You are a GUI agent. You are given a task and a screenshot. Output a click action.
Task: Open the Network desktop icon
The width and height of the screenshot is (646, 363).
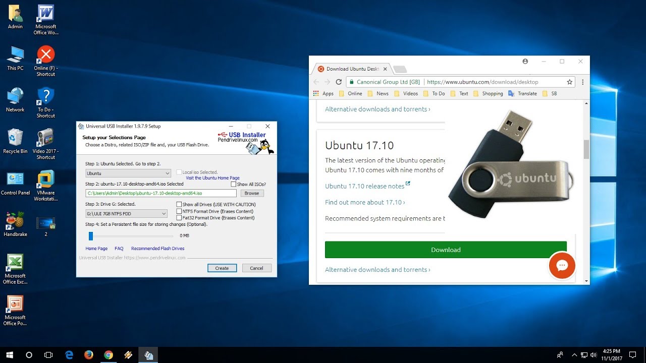[15, 100]
